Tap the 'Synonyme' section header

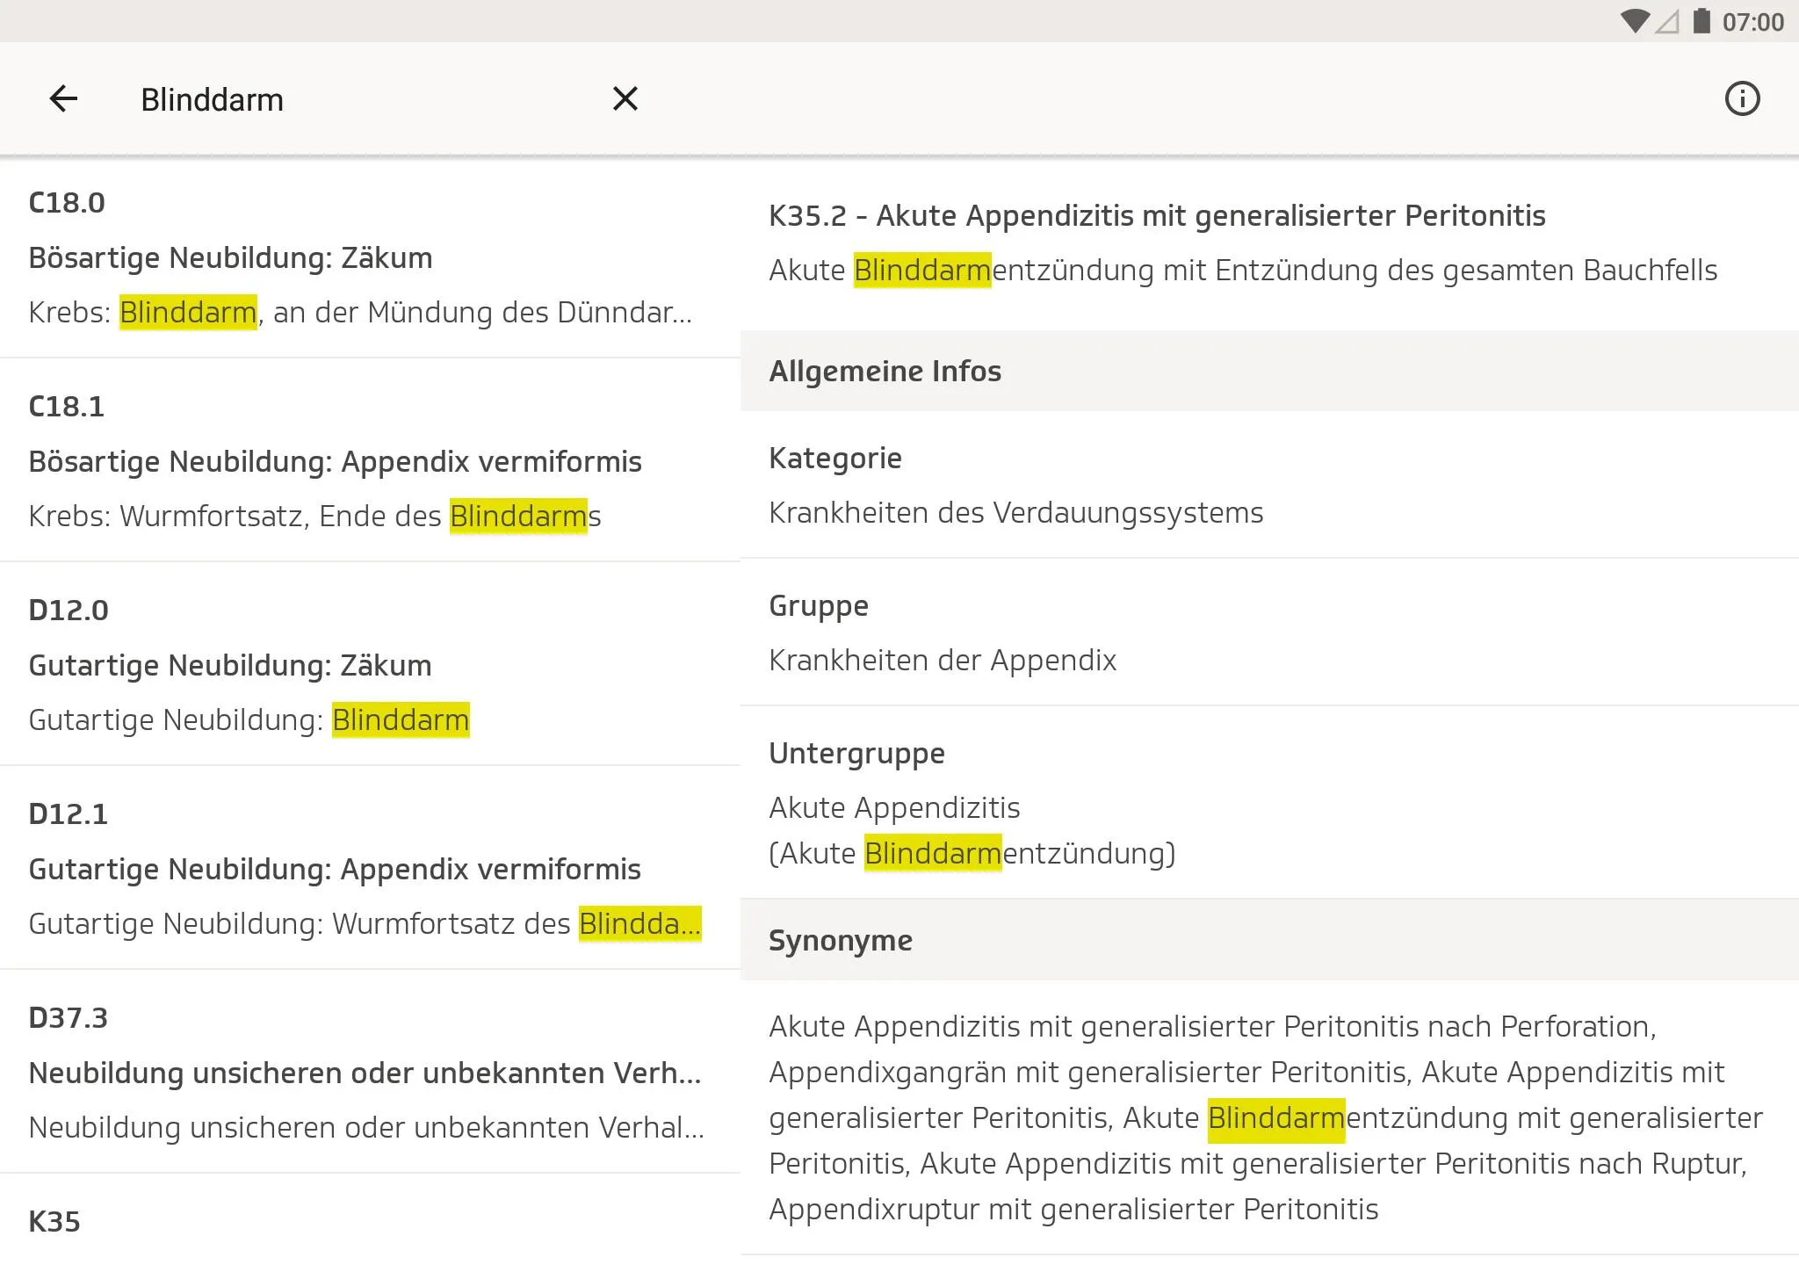point(1269,940)
